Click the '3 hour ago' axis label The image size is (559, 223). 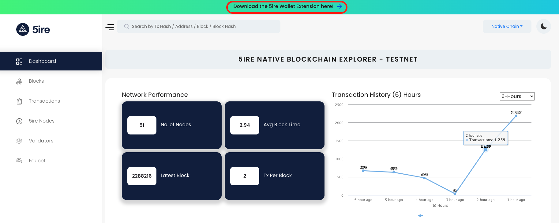[455, 200]
